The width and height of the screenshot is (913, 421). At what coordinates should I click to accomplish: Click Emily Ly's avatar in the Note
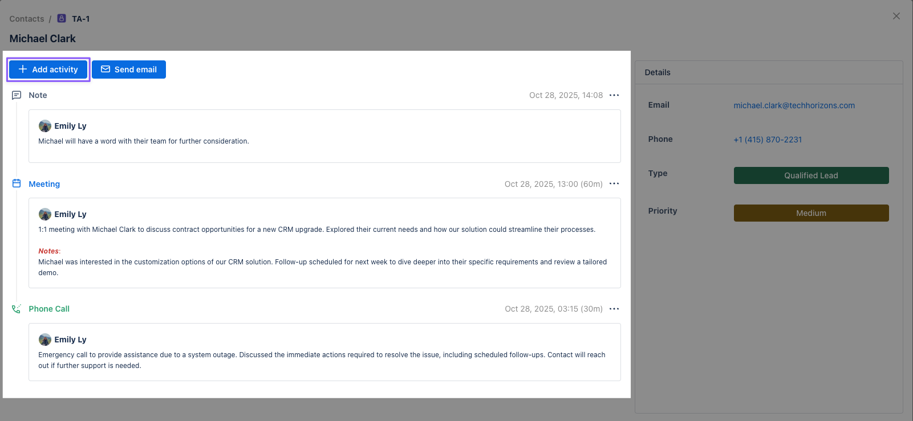pyautogui.click(x=45, y=126)
